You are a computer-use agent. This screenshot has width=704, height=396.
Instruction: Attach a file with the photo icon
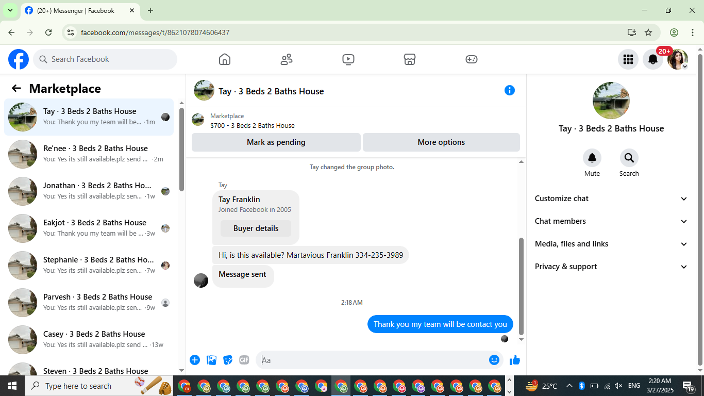(211, 360)
